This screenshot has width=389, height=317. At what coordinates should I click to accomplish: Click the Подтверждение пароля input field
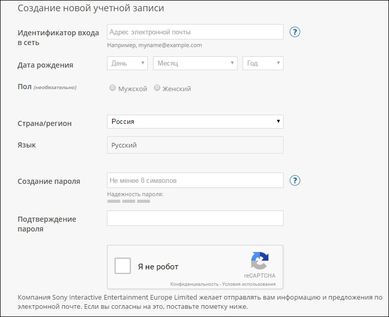pyautogui.click(x=195, y=218)
